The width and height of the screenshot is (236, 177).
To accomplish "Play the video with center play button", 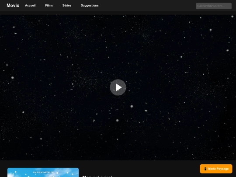I will (118, 87).
